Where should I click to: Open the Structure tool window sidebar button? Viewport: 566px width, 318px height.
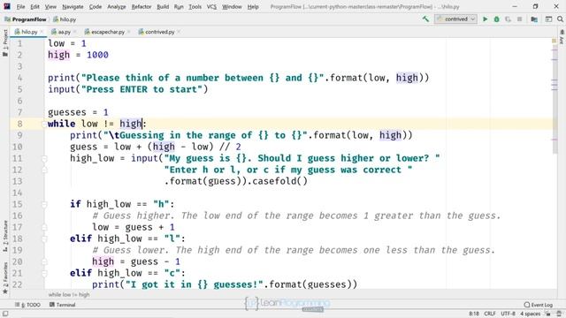[x=5, y=236]
